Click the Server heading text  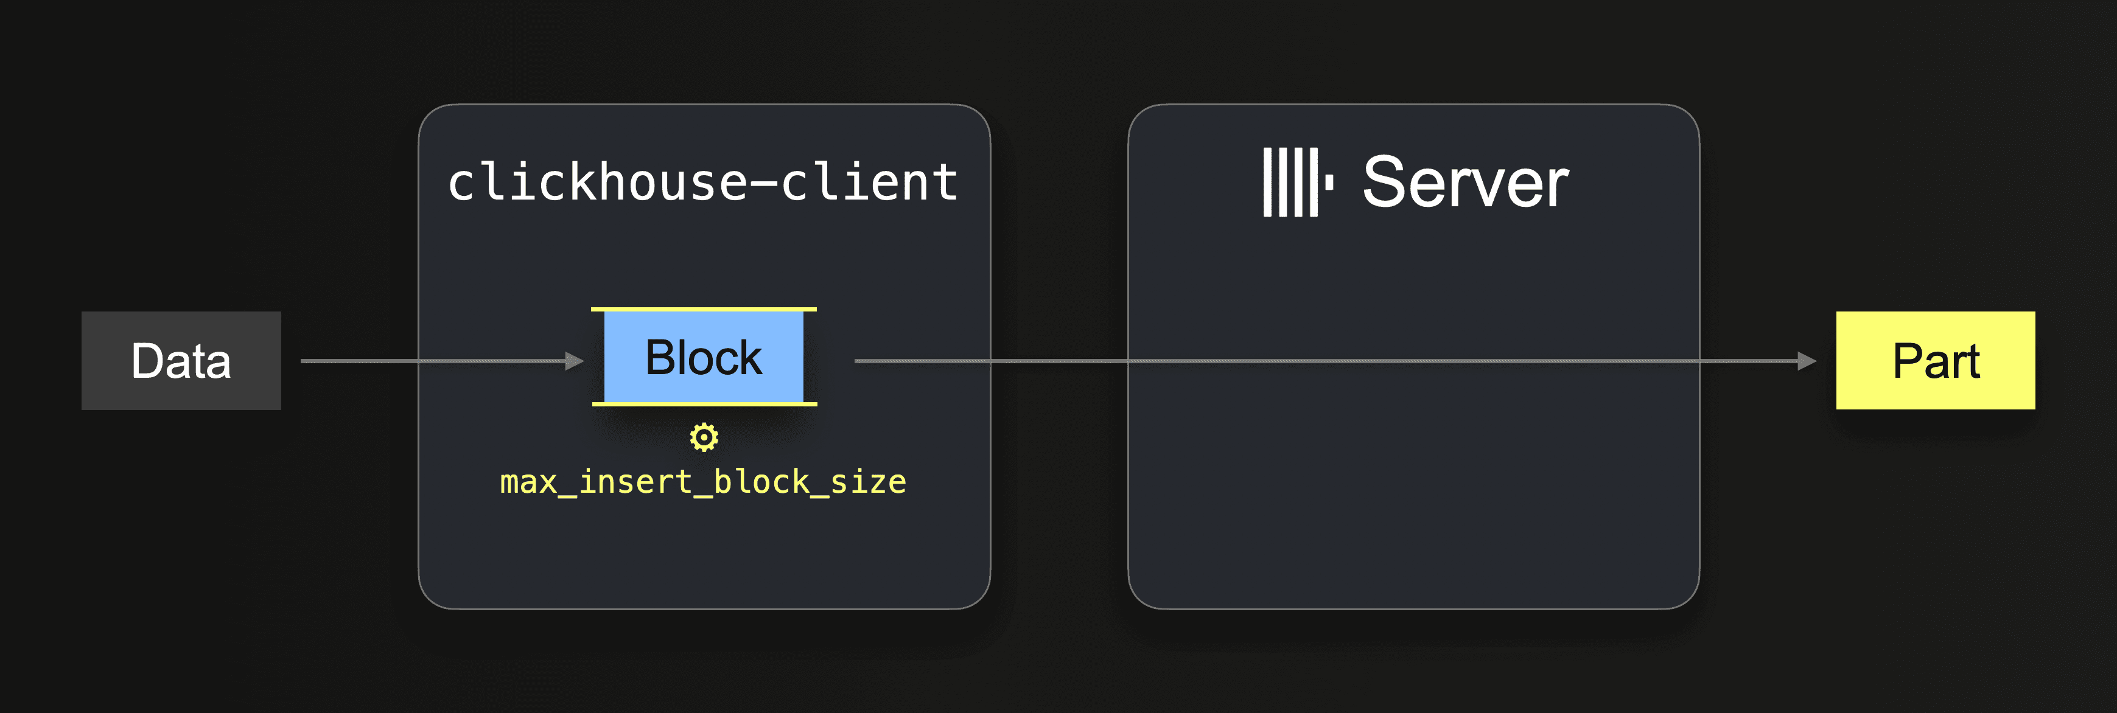(1465, 183)
